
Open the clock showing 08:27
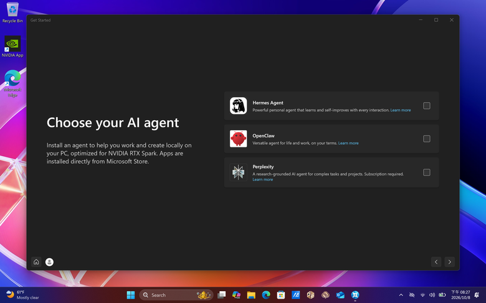pos(460,295)
